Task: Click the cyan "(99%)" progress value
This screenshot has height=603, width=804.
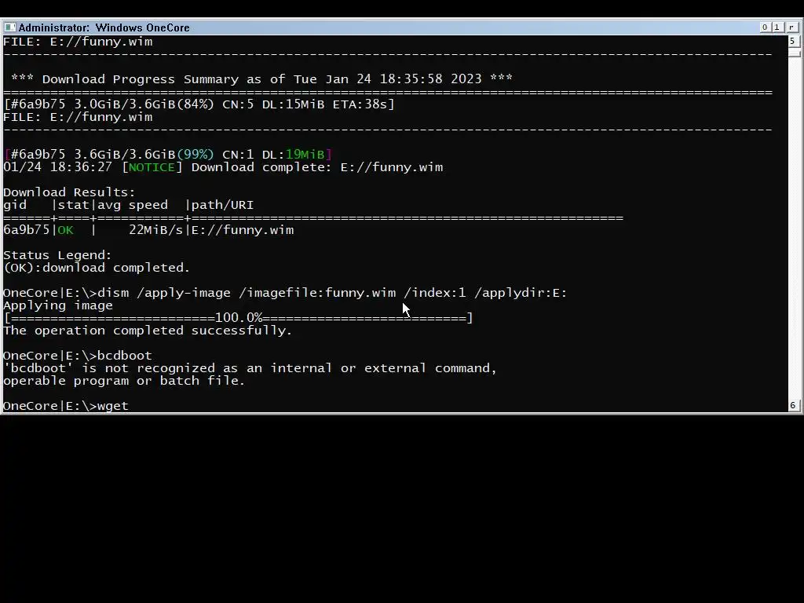Action: 196,155
